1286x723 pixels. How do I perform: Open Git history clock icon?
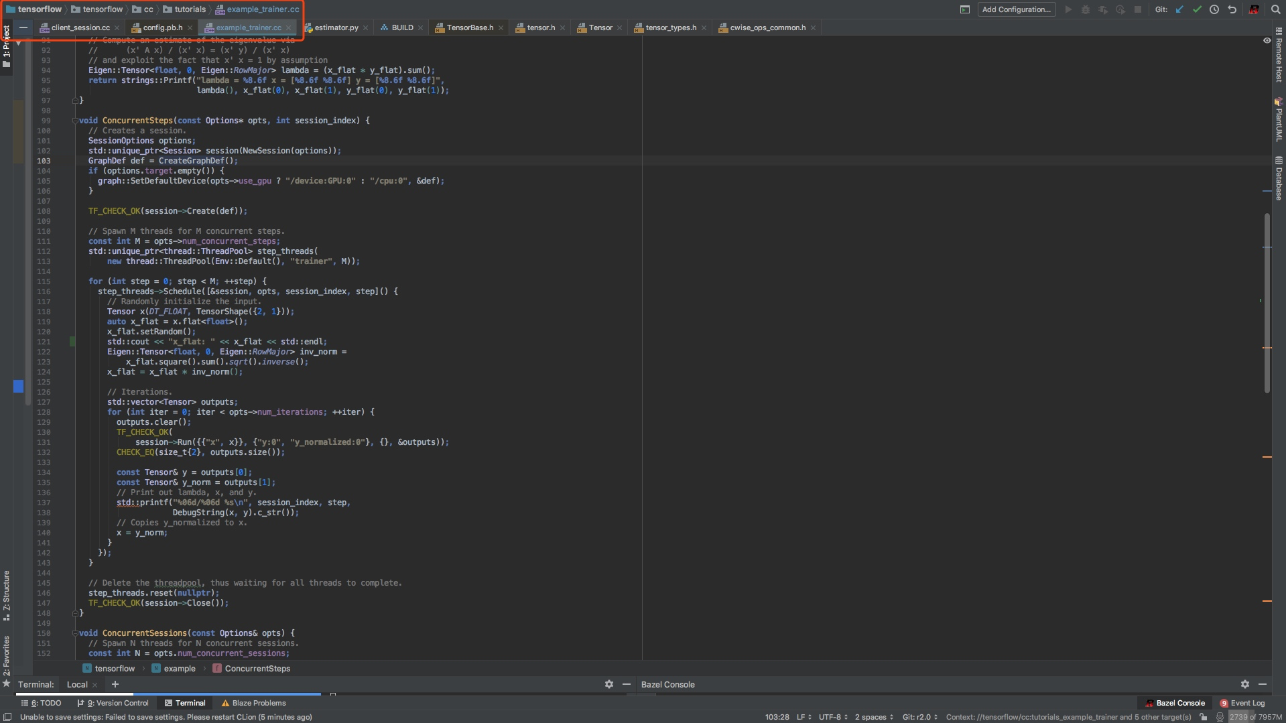coord(1214,9)
